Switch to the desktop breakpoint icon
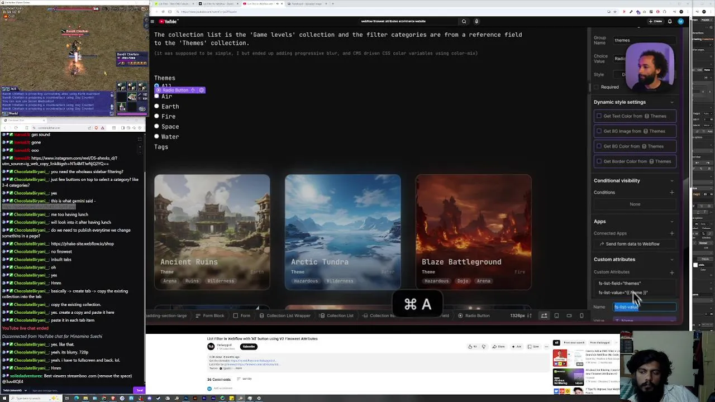 (544, 316)
